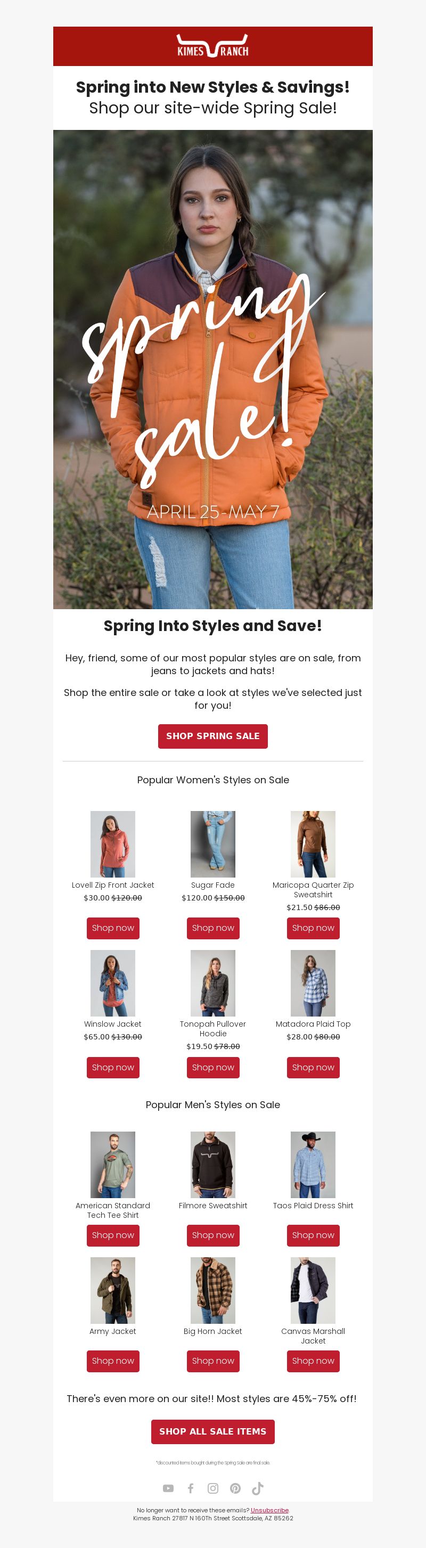Shop now for Lovell Zip Front Jacket
The image size is (426, 1548).
(113, 928)
